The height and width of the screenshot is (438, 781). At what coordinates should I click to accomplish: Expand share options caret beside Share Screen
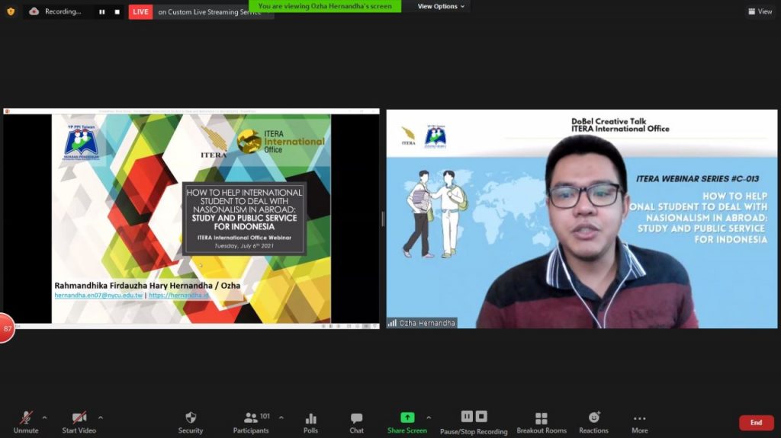click(429, 417)
